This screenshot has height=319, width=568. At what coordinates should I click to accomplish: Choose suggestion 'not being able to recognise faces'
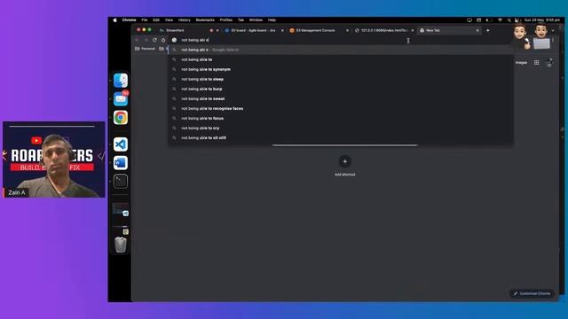click(341, 108)
